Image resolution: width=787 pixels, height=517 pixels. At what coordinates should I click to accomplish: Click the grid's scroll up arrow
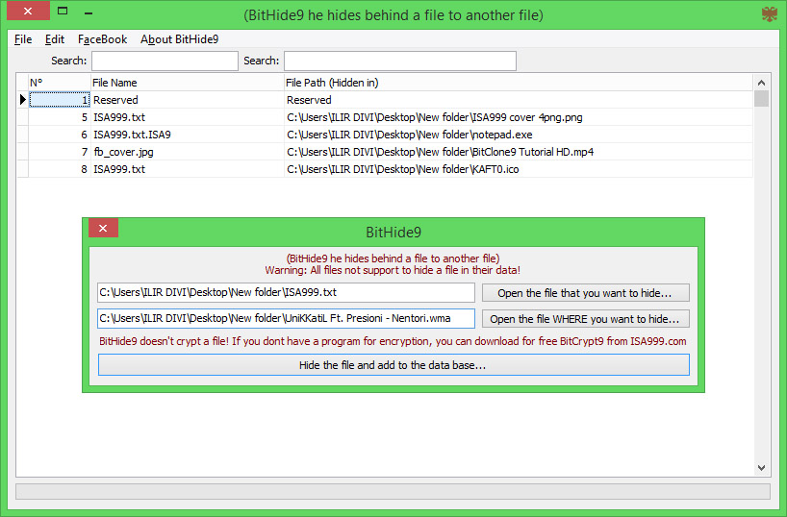click(761, 83)
